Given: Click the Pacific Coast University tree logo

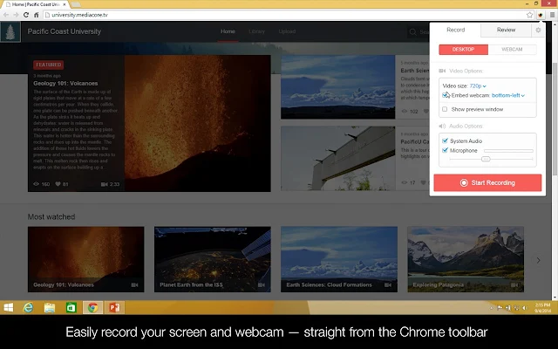Looking at the screenshot, I should pyautogui.click(x=10, y=32).
